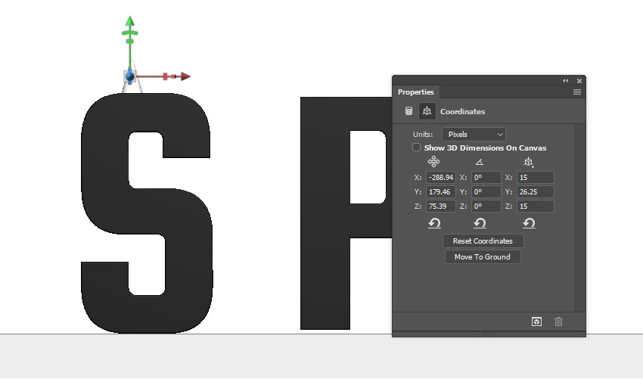Click the rotation angle column icon
The width and height of the screenshot is (643, 379).
(479, 162)
